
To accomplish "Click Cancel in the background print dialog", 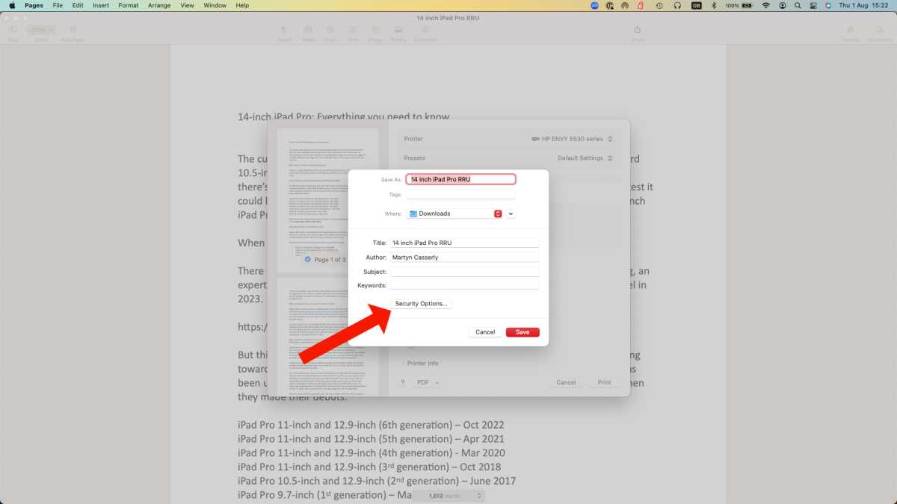I will coord(566,382).
